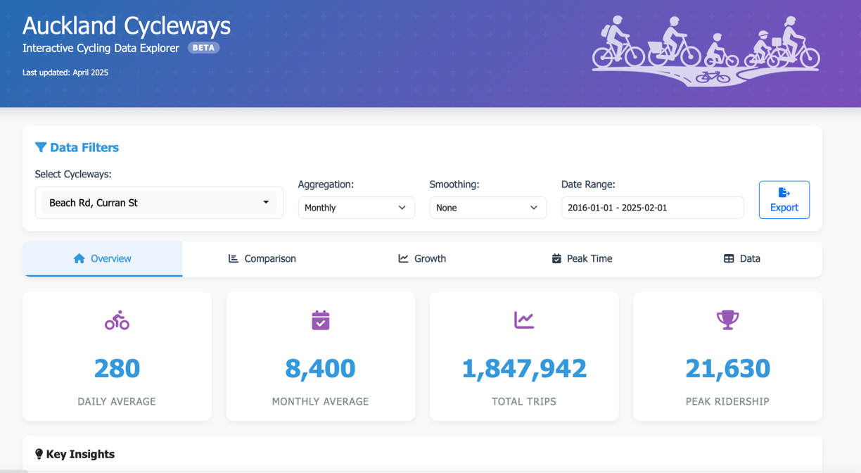This screenshot has height=473, width=861.
Task: Open the Select Cycleways dropdown
Action: point(159,203)
